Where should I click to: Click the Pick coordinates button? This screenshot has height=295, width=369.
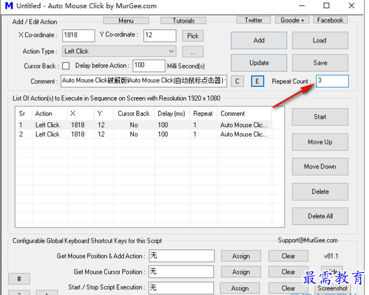193,36
